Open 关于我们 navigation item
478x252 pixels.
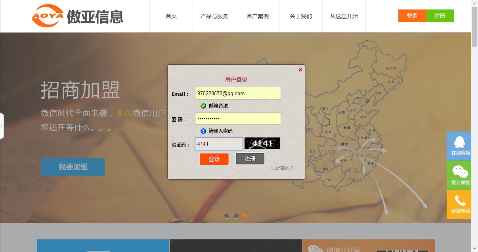click(x=301, y=16)
